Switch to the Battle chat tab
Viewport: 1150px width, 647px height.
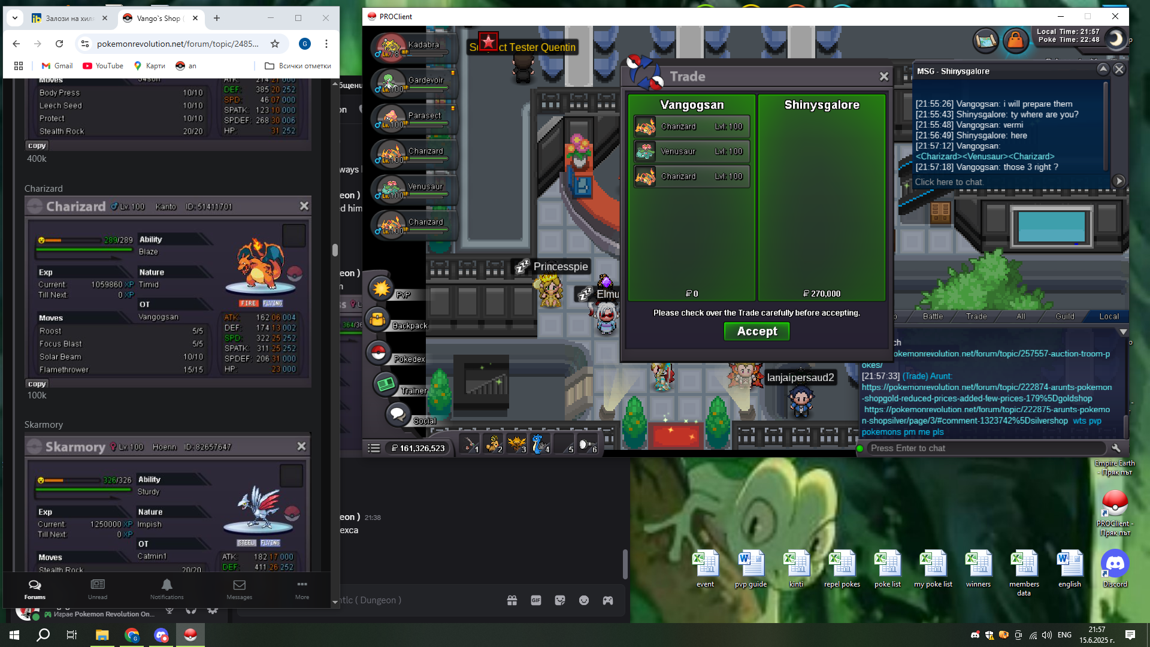[933, 316]
